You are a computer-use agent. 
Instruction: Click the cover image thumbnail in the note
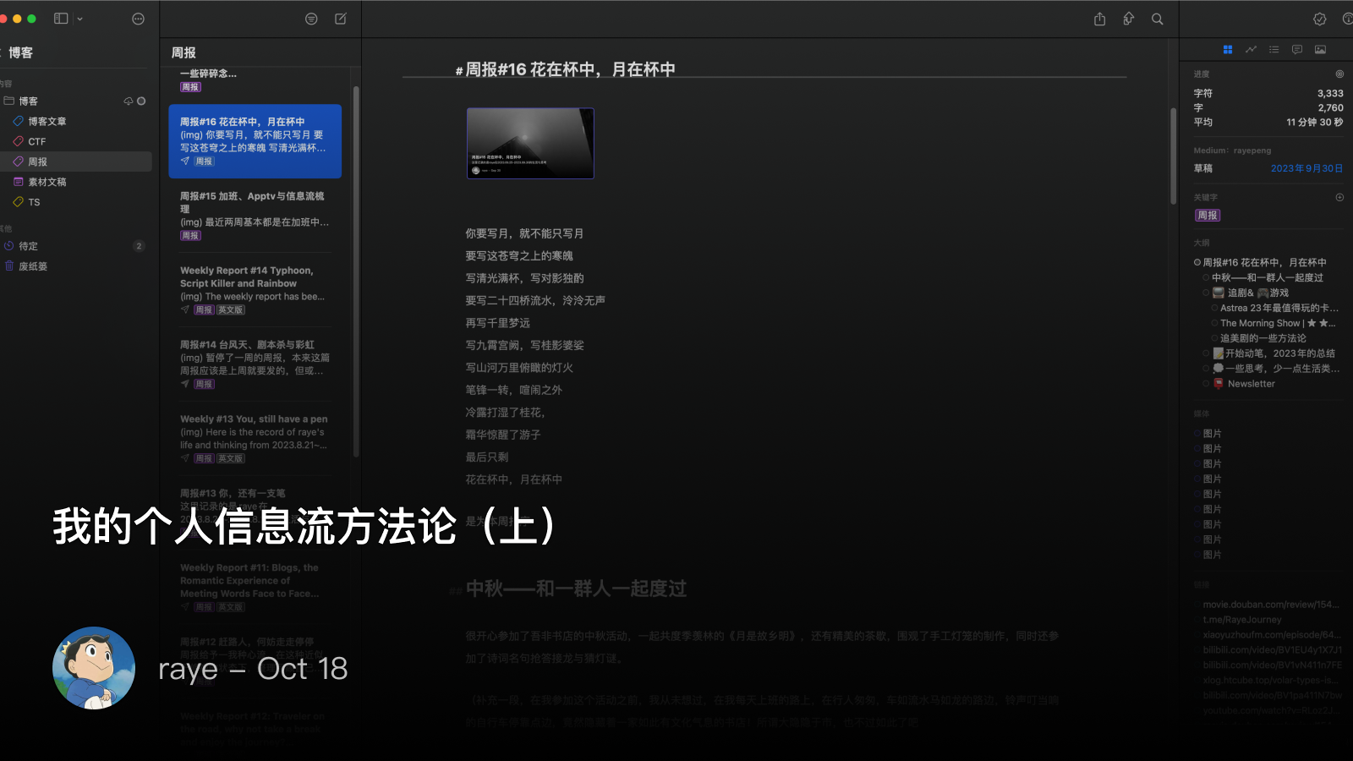click(530, 143)
